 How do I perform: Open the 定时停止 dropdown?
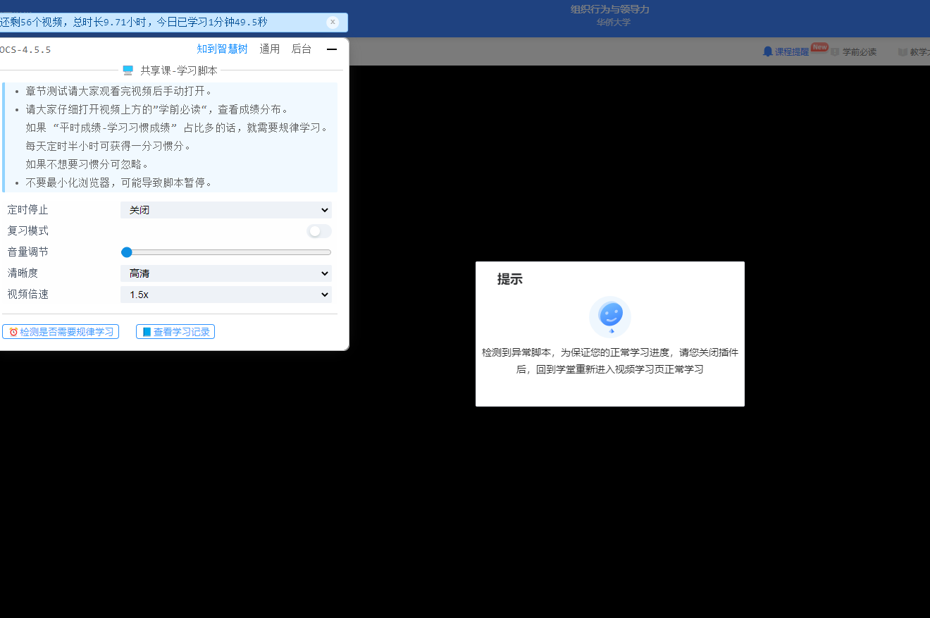coord(225,210)
